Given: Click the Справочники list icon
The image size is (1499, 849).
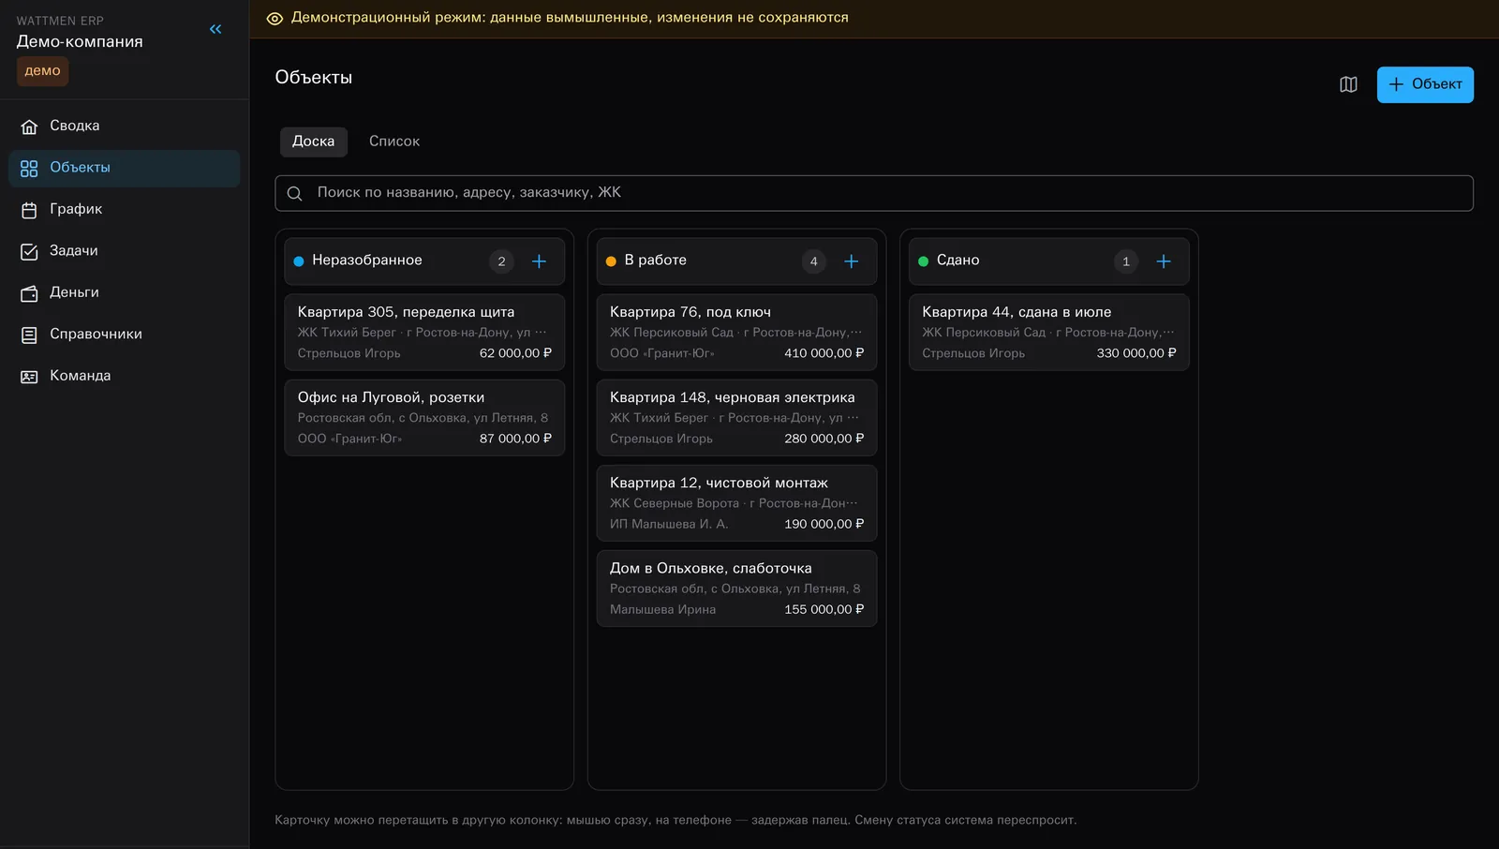Looking at the screenshot, I should [x=30, y=335].
